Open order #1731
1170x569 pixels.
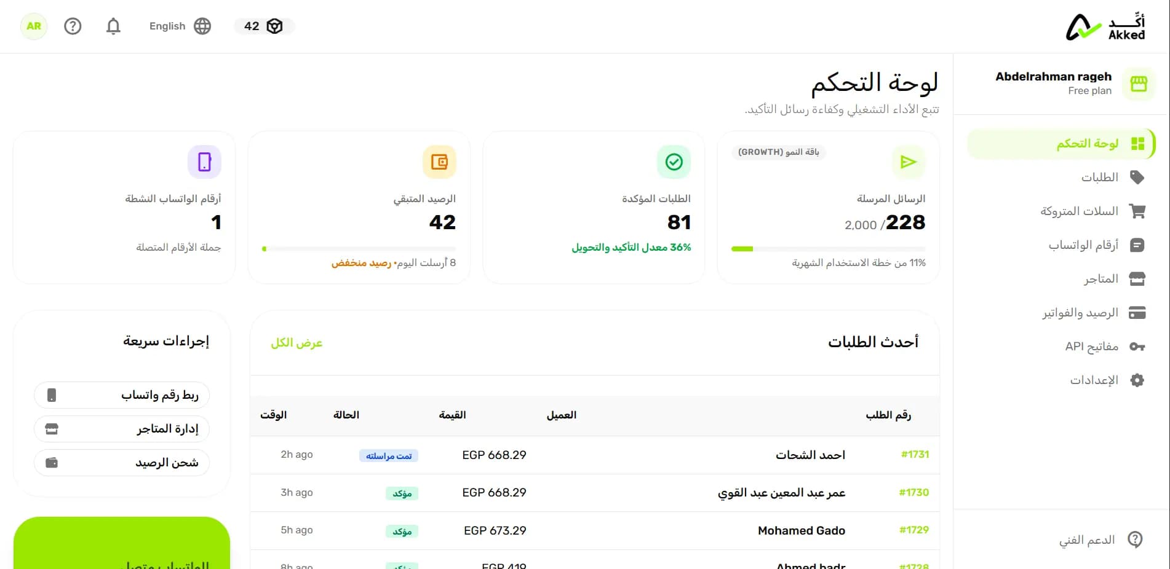pos(915,455)
